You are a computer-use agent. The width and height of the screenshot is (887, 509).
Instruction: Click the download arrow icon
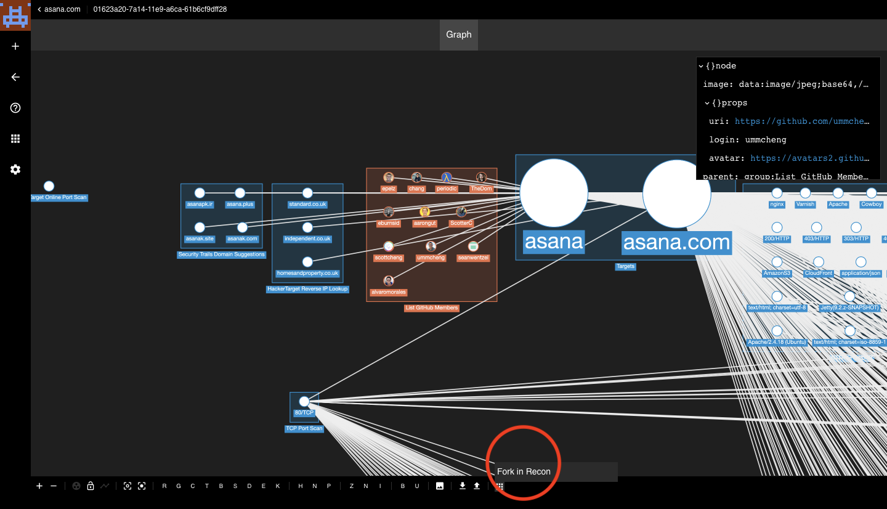click(x=463, y=486)
